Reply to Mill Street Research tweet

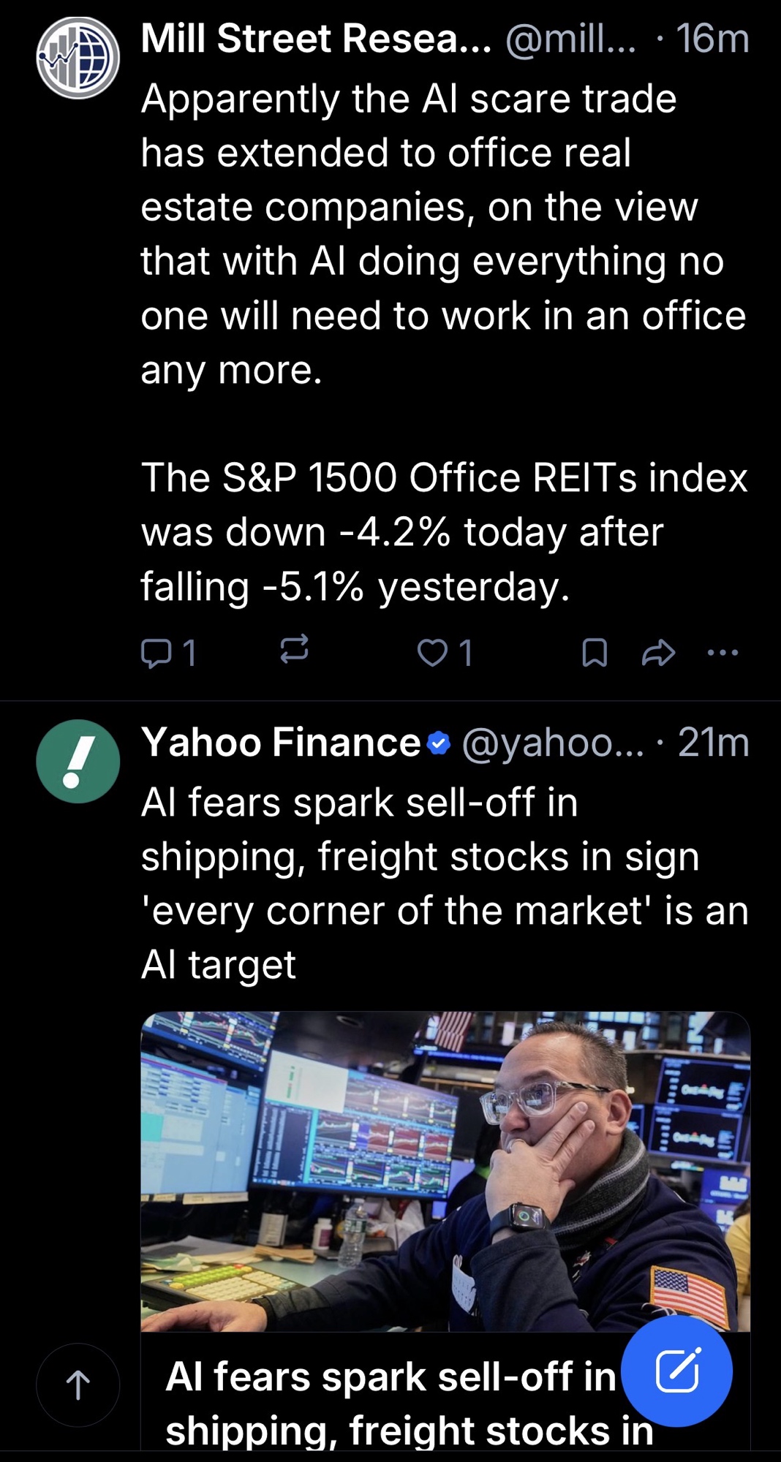tap(155, 652)
